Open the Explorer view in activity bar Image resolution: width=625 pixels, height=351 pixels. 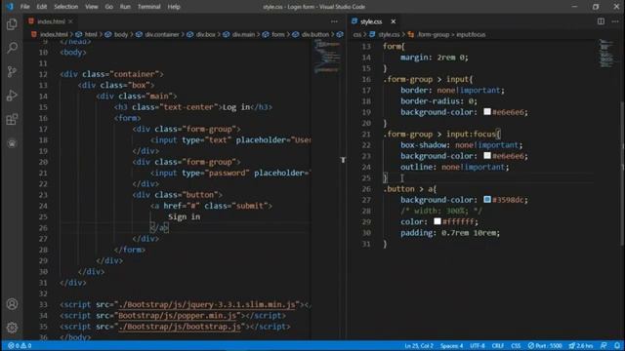tap(12, 24)
